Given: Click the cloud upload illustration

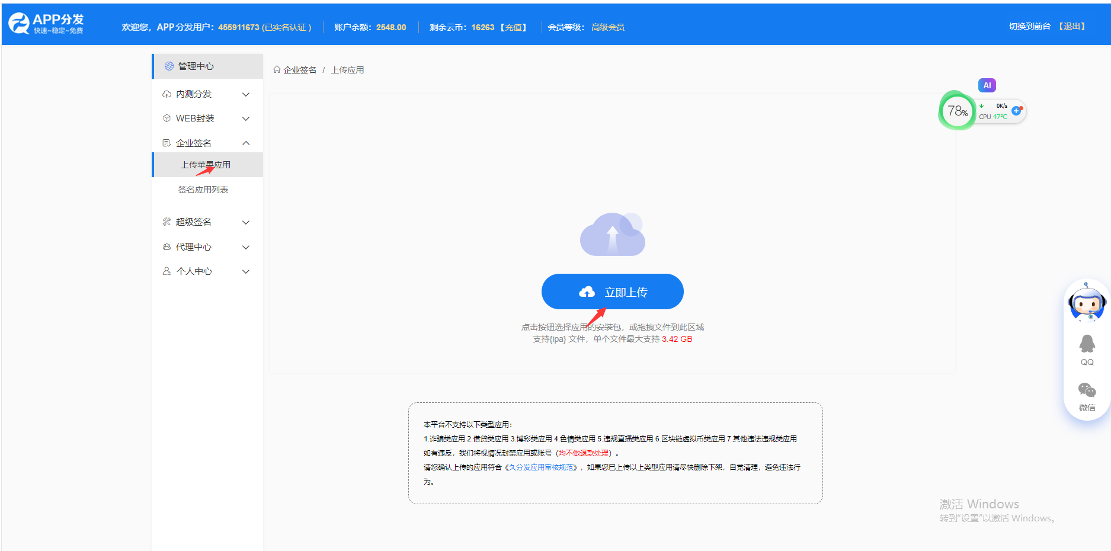Looking at the screenshot, I should pyautogui.click(x=612, y=235).
